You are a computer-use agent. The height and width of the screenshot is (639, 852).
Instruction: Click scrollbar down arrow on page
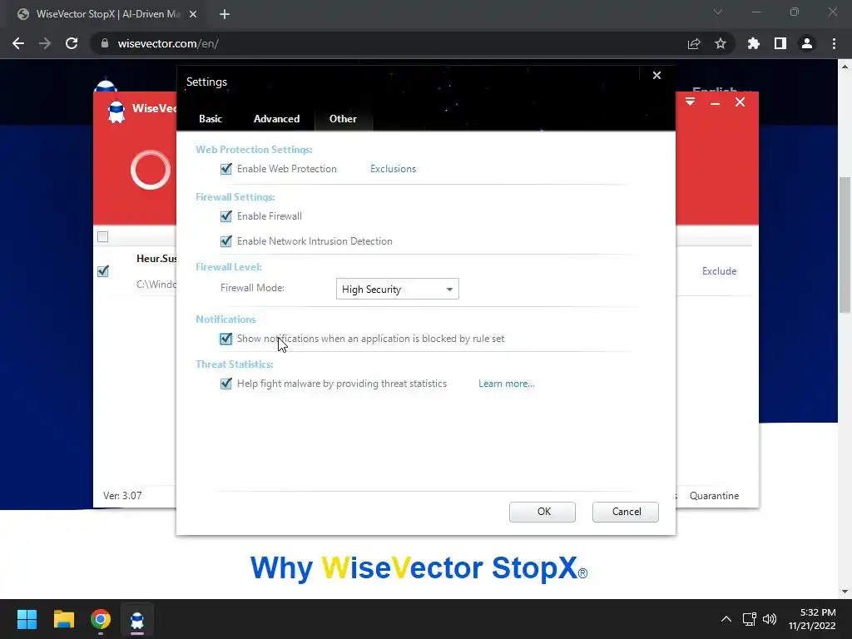coord(845,592)
